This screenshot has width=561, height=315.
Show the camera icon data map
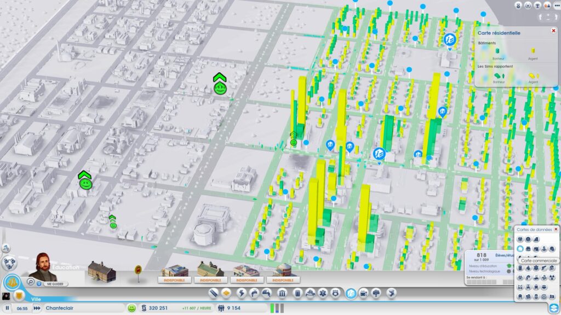coord(552,296)
